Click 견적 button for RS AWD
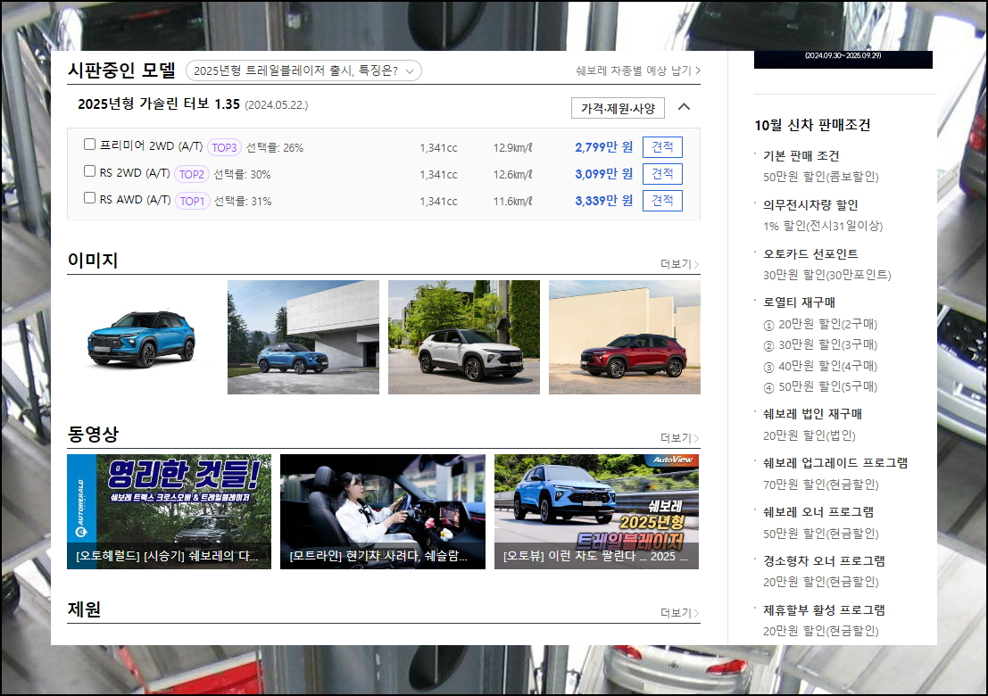988x696 pixels. pos(662,201)
